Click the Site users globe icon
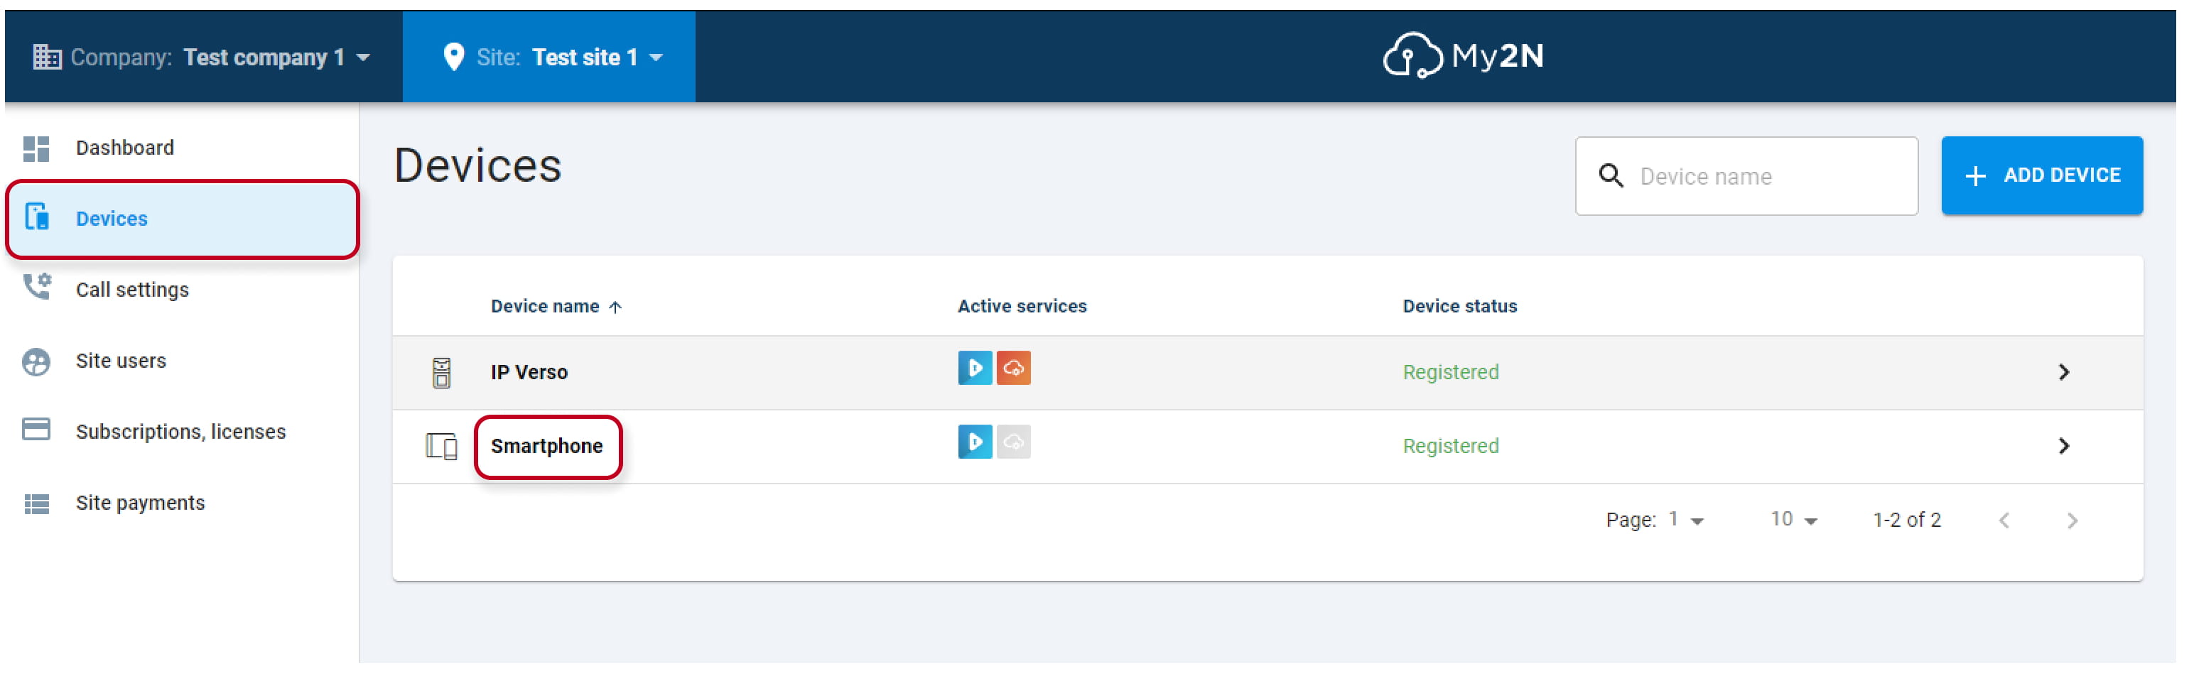Viewport: 2189px width, 676px height. [36, 361]
